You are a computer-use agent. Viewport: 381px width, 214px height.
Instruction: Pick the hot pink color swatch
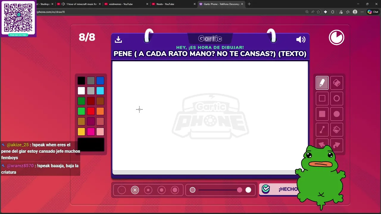click(91, 131)
